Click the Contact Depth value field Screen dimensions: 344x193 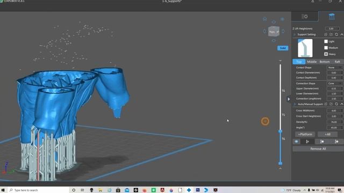(x=334, y=78)
